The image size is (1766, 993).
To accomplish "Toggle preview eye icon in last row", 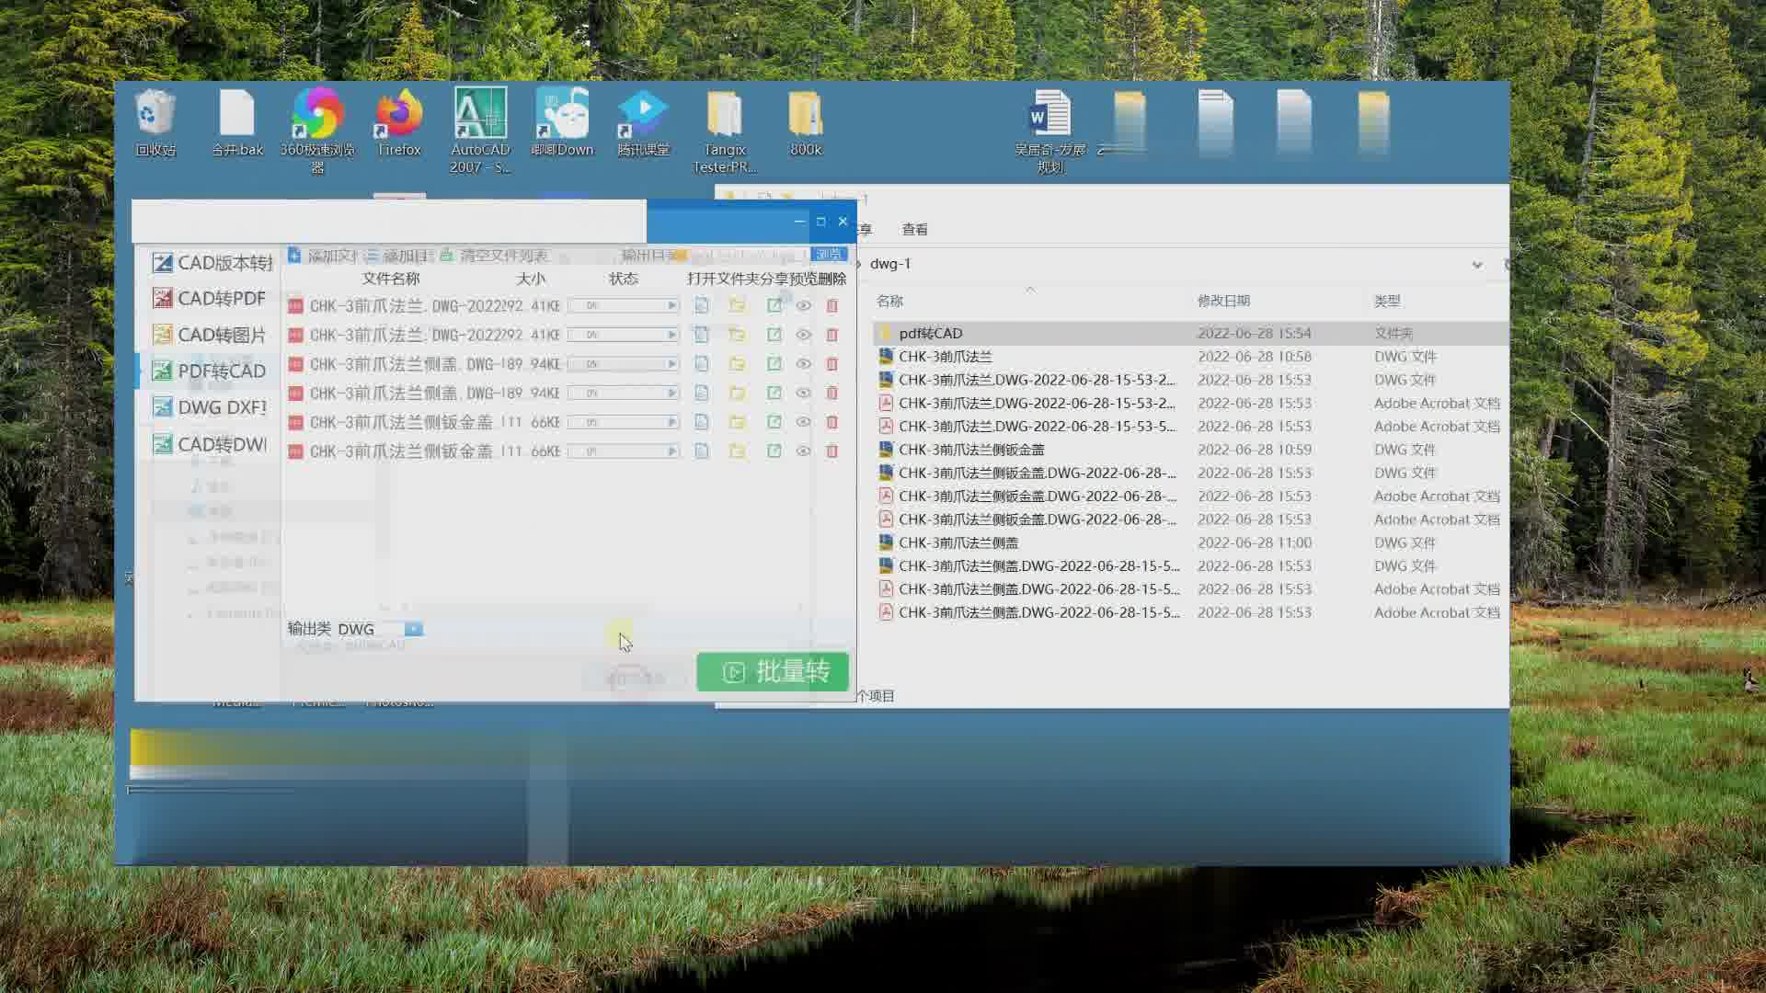I will click(803, 451).
